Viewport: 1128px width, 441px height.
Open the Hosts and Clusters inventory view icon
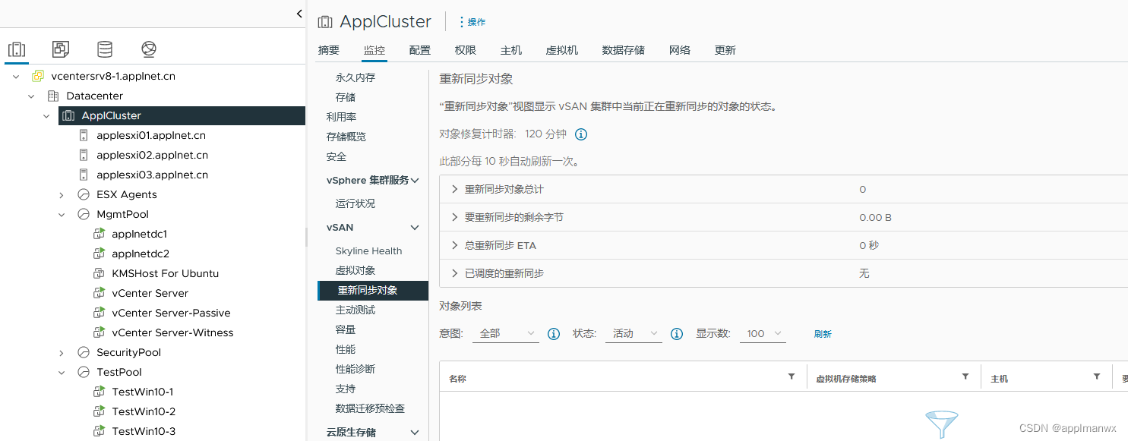click(x=17, y=49)
